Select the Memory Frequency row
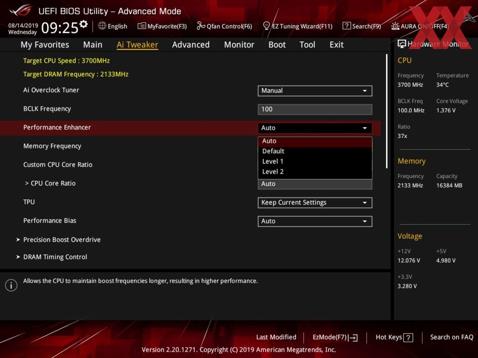Viewport: 478px width, 358px height. (x=52, y=146)
